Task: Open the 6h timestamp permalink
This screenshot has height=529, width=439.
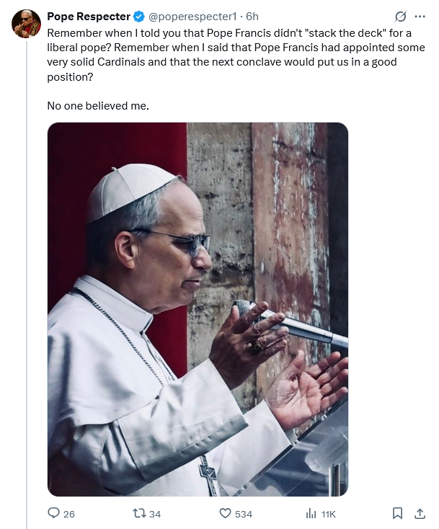Action: [252, 17]
